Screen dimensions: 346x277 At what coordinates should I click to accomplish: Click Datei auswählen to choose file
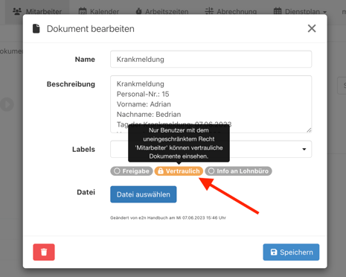144,194
